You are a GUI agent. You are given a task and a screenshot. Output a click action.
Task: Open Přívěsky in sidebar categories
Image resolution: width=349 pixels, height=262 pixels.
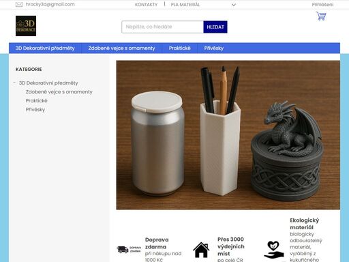click(35, 110)
